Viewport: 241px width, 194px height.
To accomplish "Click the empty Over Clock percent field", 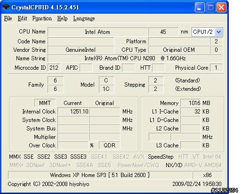I will [73, 145].
